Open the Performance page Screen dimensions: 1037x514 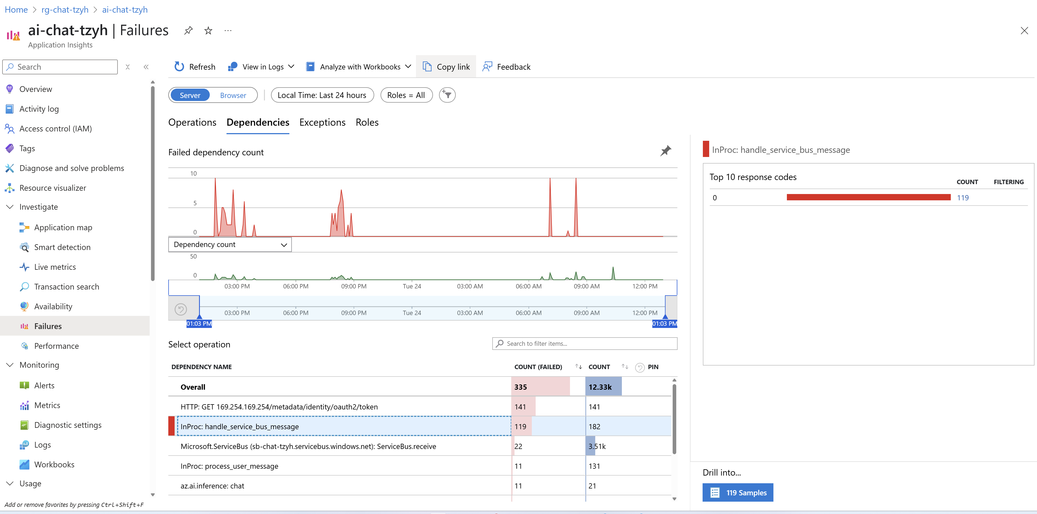point(56,346)
